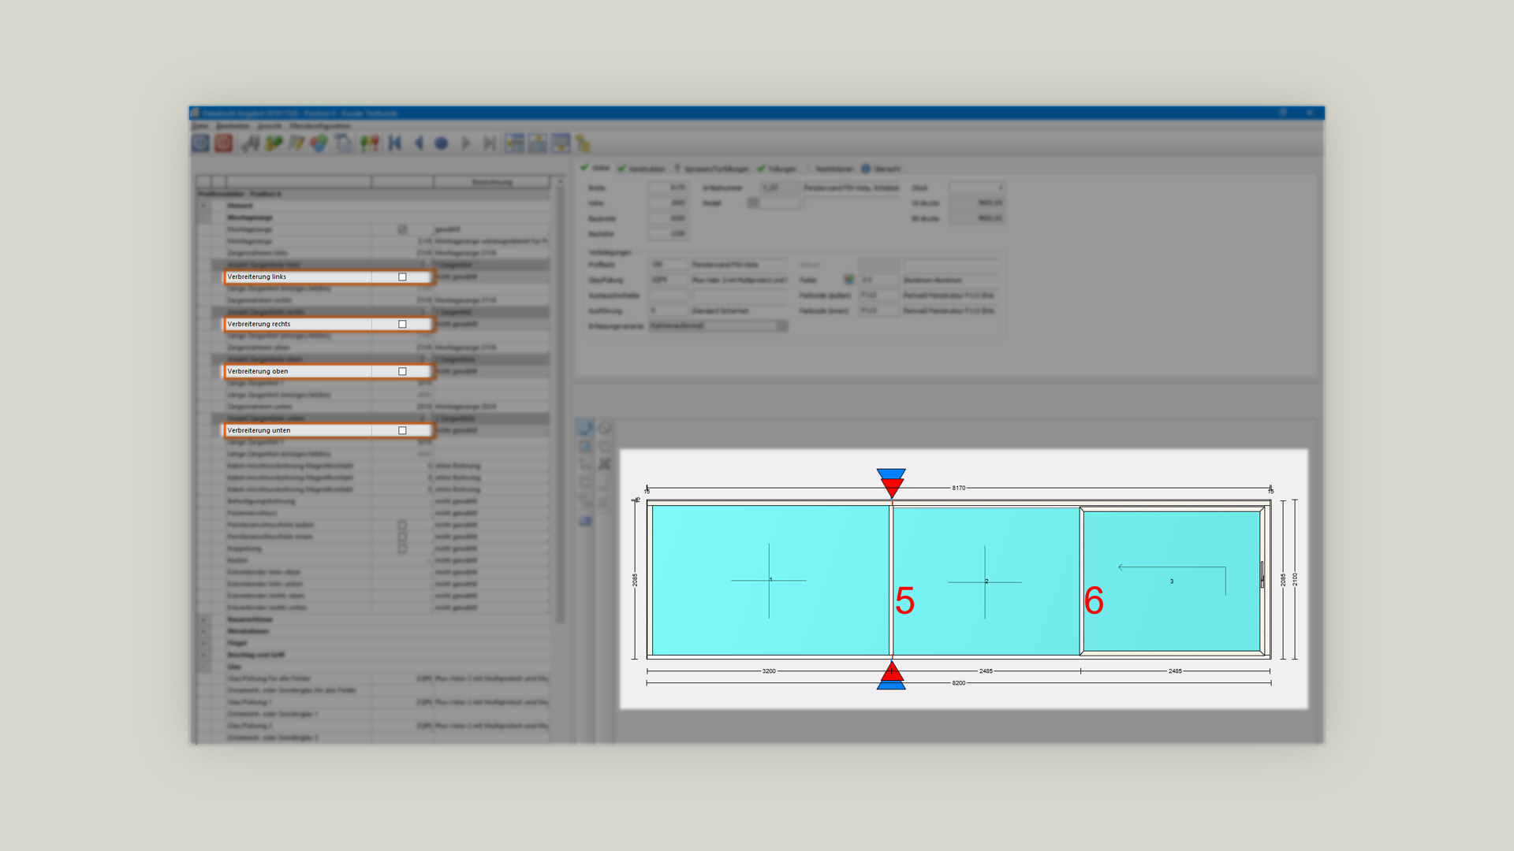Open the binoculars search toolbar icon
1514x851 pixels.
click(251, 143)
